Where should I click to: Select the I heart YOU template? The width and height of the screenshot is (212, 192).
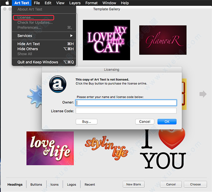163,149
